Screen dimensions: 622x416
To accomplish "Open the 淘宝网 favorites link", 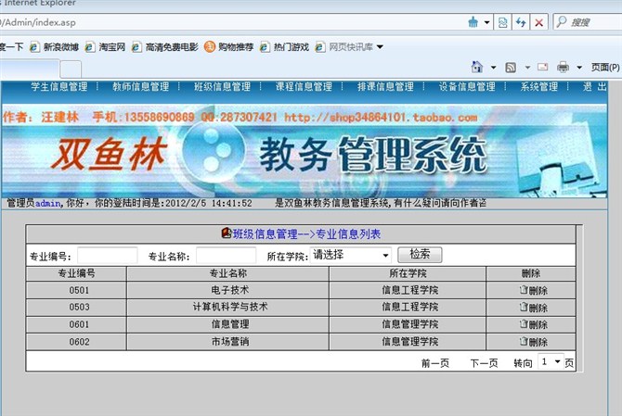I will click(x=106, y=47).
